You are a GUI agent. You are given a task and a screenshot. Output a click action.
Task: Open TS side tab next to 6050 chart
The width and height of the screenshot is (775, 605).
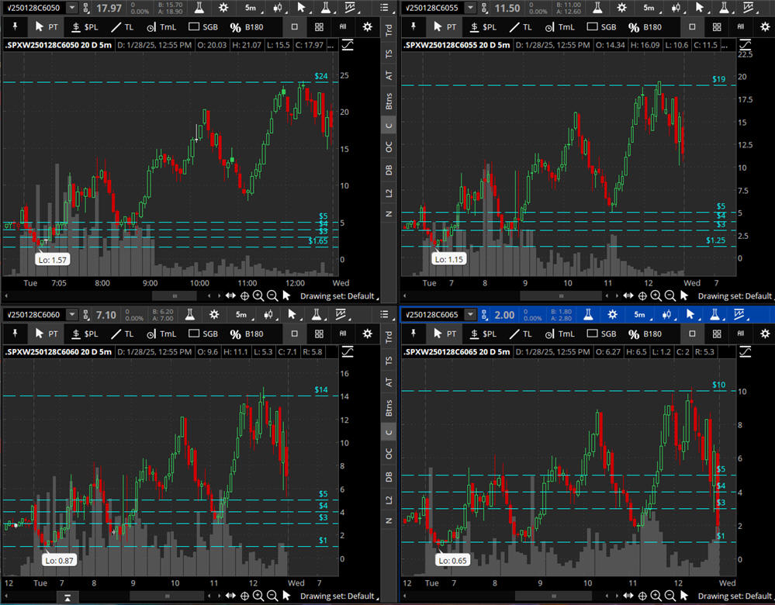click(389, 53)
